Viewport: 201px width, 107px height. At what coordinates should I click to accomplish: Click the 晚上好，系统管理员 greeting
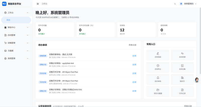coord(53,13)
